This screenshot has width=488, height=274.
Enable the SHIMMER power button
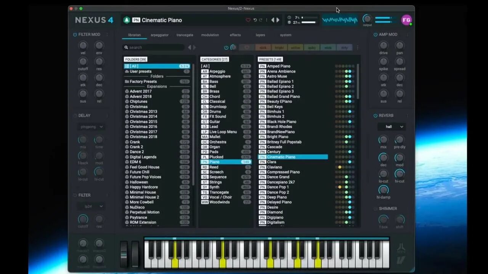[376, 209]
